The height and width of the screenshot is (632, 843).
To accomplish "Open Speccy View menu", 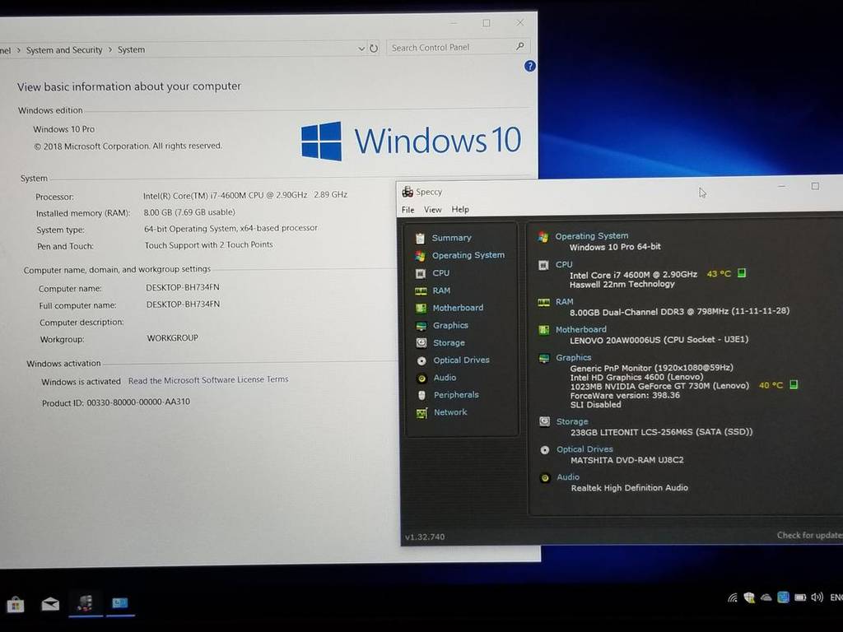I will pyautogui.click(x=433, y=210).
